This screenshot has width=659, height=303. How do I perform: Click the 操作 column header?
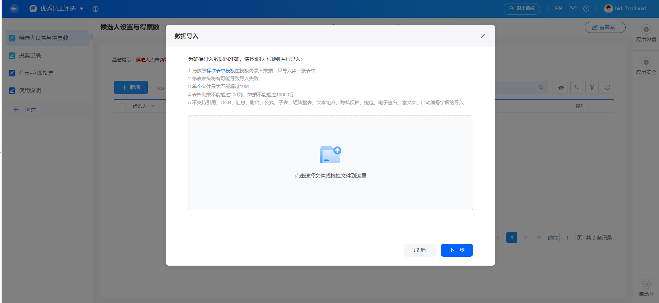coord(580,106)
